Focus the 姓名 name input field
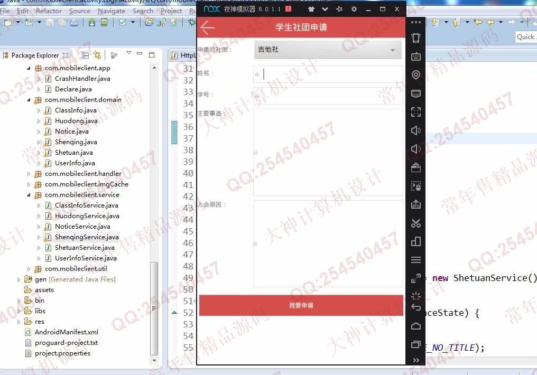 (x=328, y=74)
